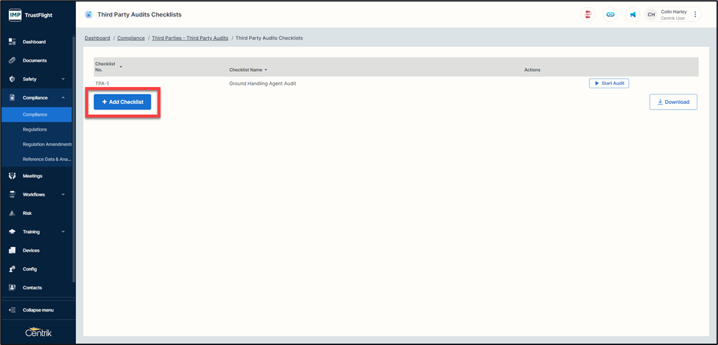Click the Add Checklist button
This screenshot has width=718, height=345.
pos(123,102)
